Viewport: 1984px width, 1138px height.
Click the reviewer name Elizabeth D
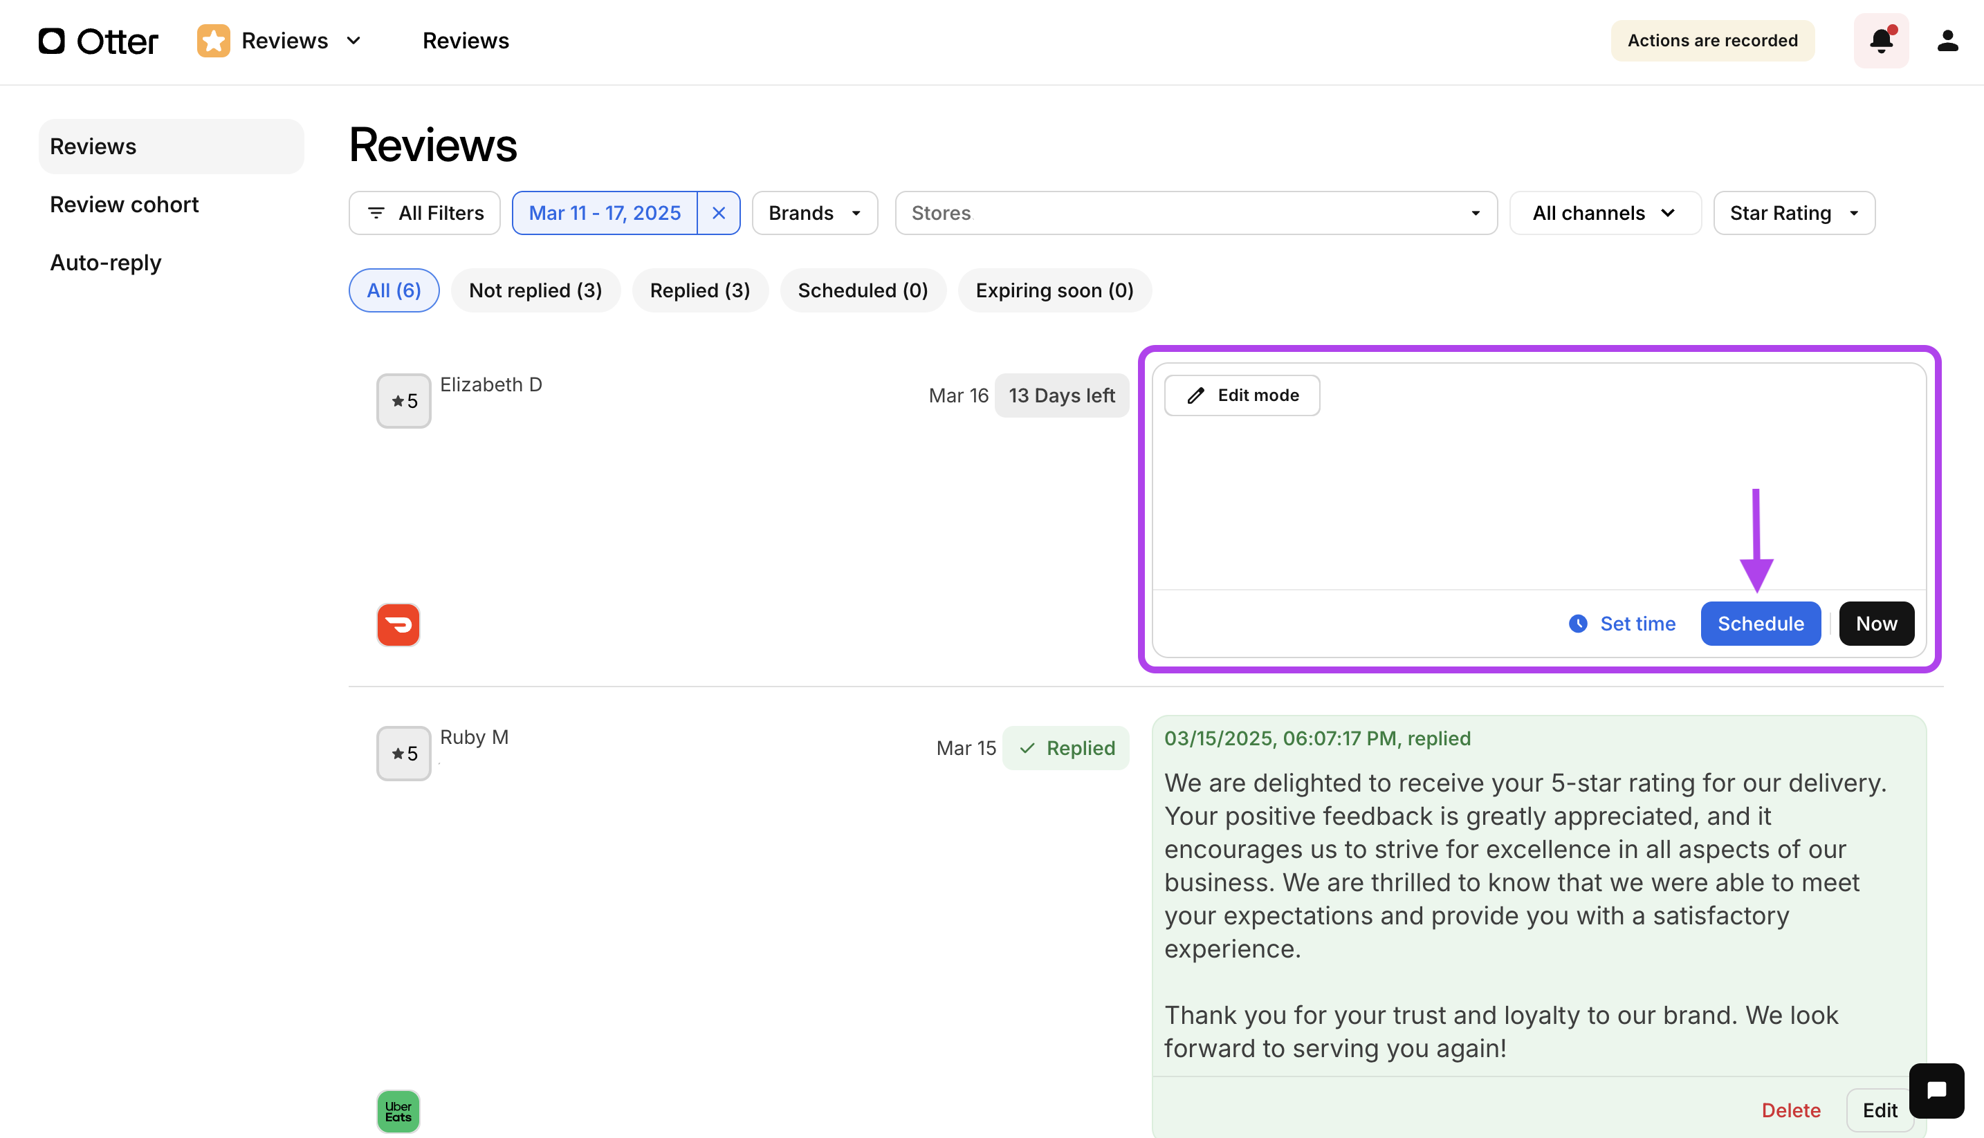491,384
